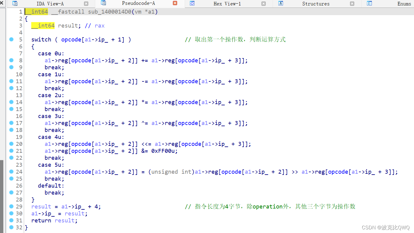414x233 pixels.
Task: Click the Enums tab icon
Action: tap(369, 3)
